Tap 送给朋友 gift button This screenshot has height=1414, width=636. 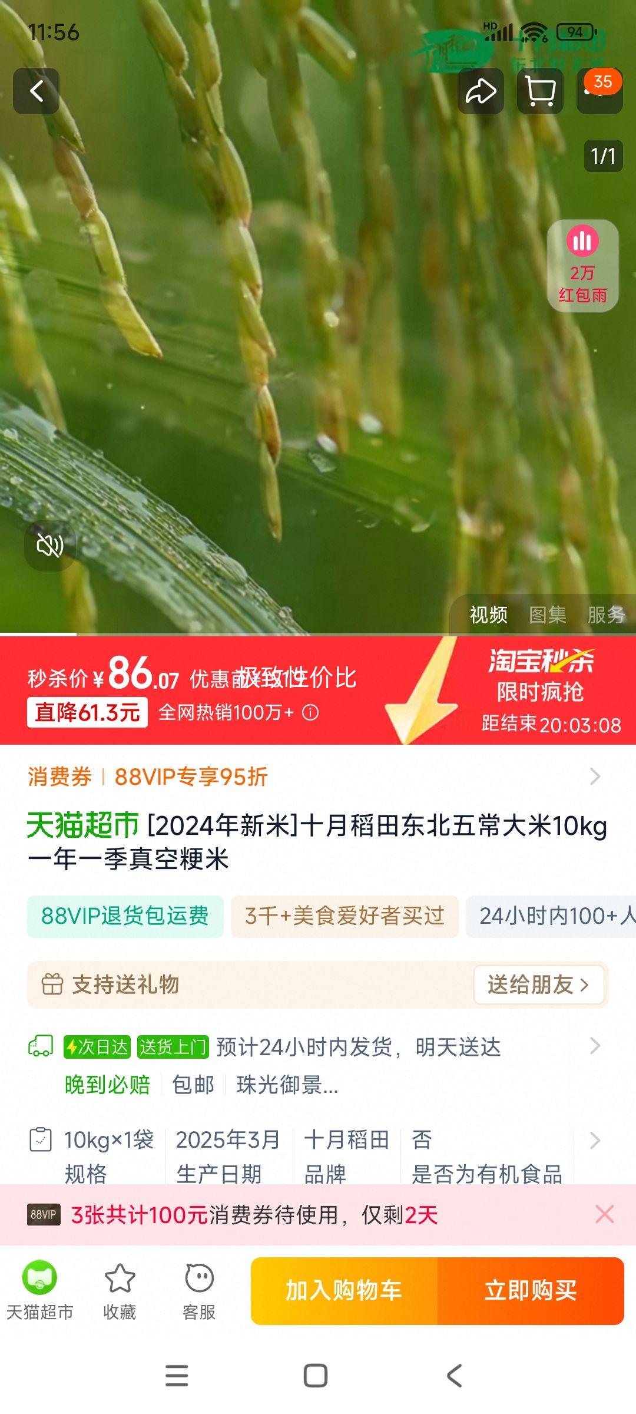[x=539, y=984]
